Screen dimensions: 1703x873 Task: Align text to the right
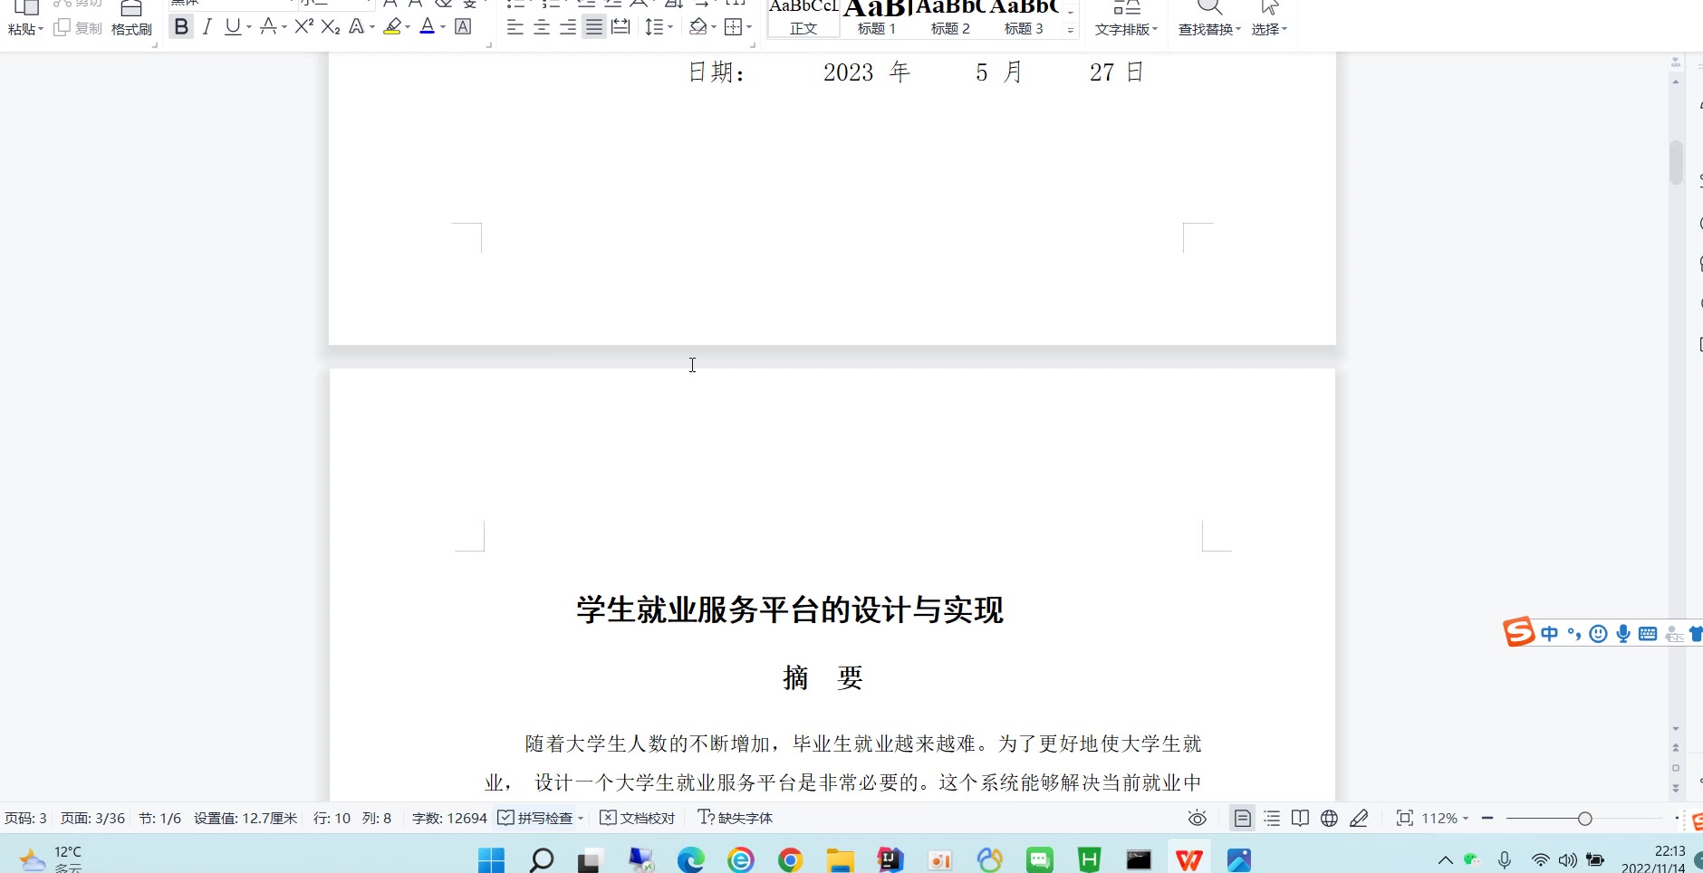pos(568,27)
